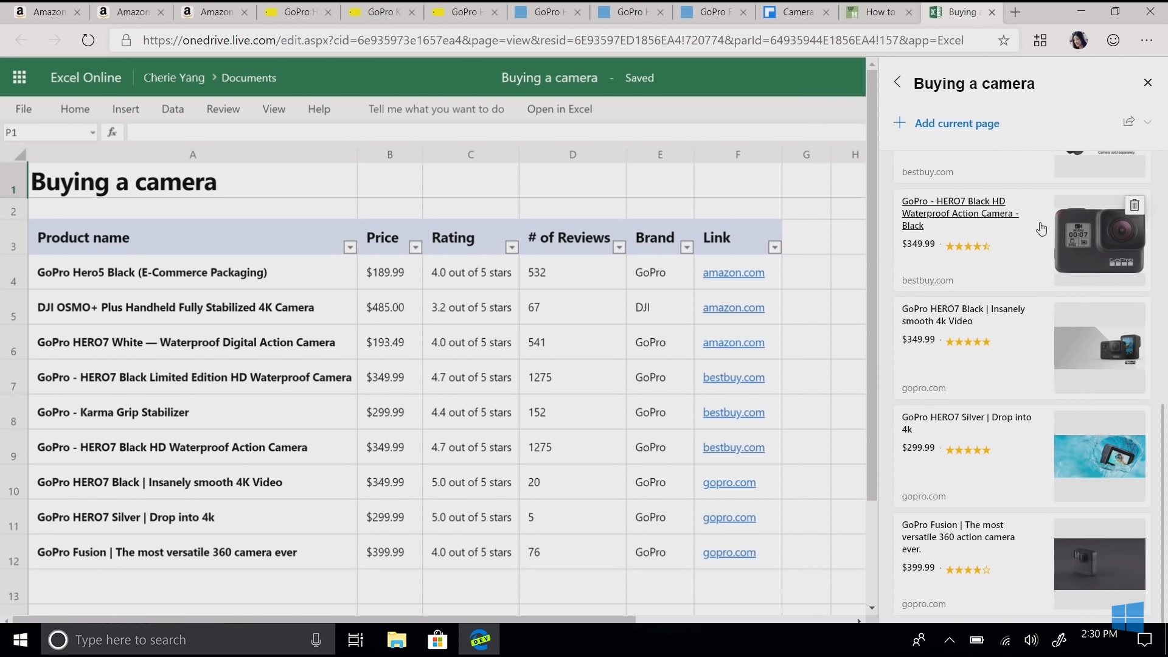
Task: Open the bestbuy.com link in row 7
Action: pyautogui.click(x=733, y=378)
